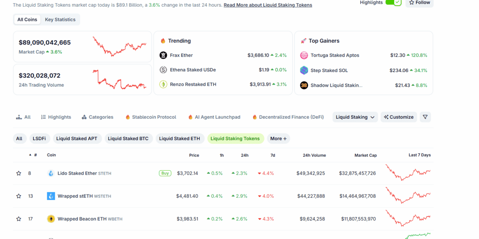
Task: Favorite Lido Staked Ether with the star
Action: pos(19,173)
